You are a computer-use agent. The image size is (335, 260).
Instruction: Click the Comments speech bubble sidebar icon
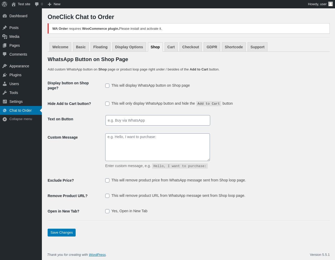point(5,54)
